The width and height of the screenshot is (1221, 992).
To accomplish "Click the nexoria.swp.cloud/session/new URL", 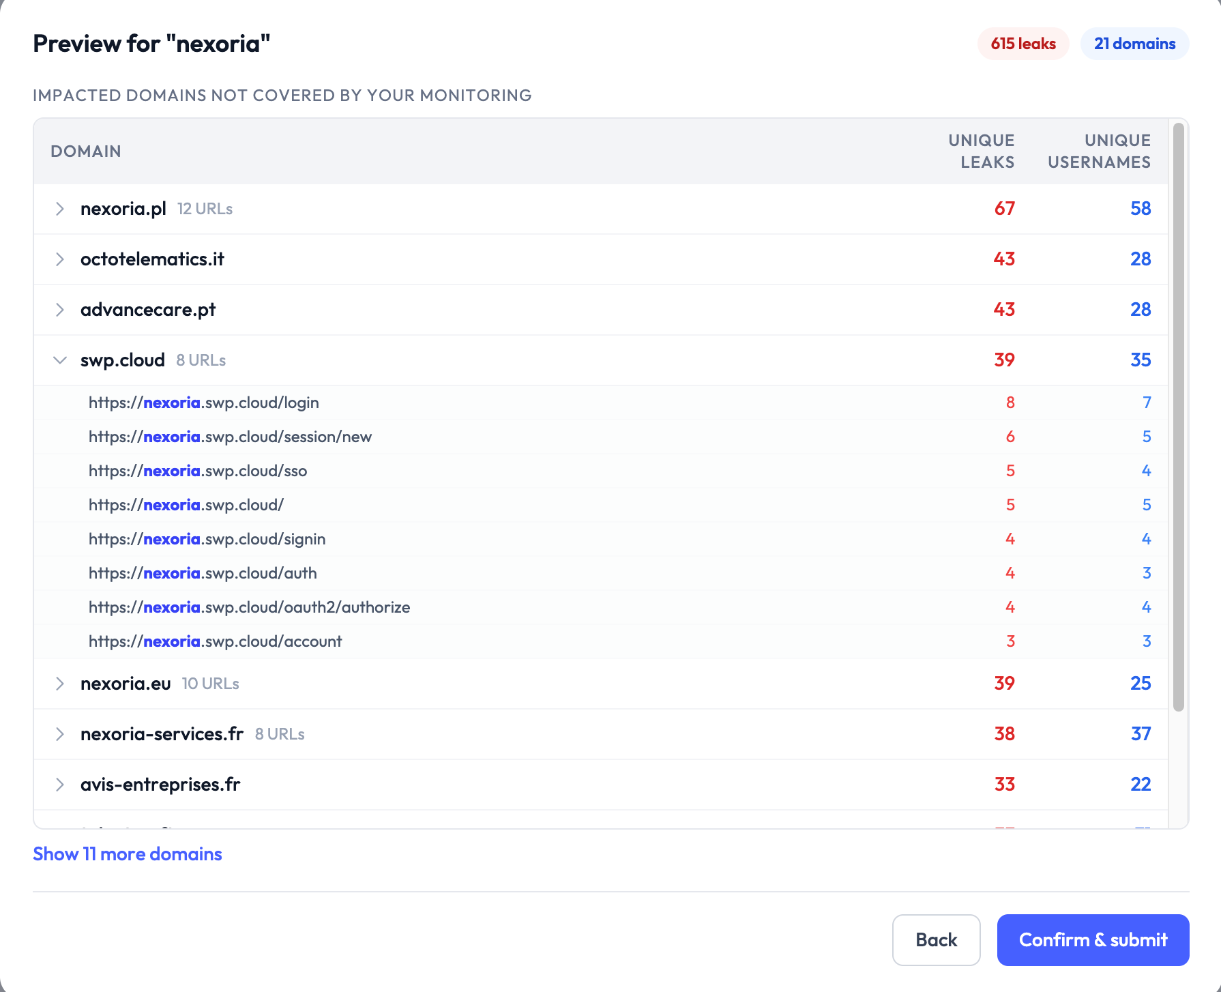I will pos(230,437).
